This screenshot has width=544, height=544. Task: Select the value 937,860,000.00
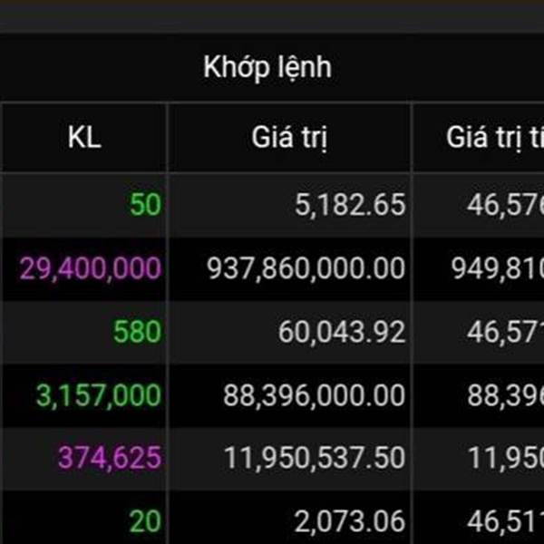306,268
